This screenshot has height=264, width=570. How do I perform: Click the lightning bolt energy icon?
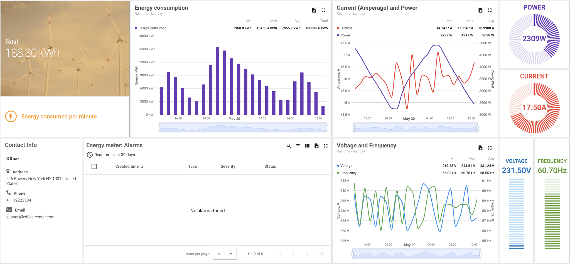tap(11, 116)
